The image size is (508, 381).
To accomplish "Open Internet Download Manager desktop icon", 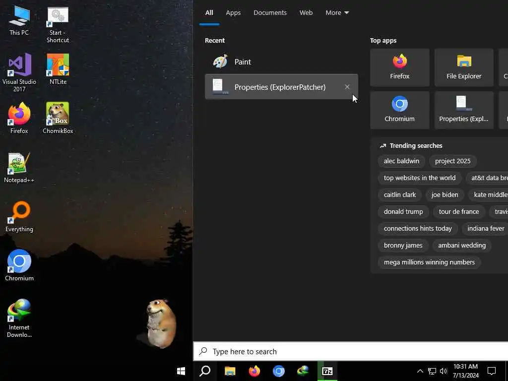I will 19,318.
